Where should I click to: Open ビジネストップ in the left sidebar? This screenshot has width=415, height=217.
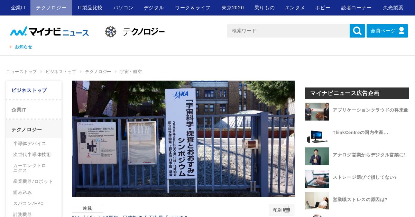pyautogui.click(x=34, y=90)
